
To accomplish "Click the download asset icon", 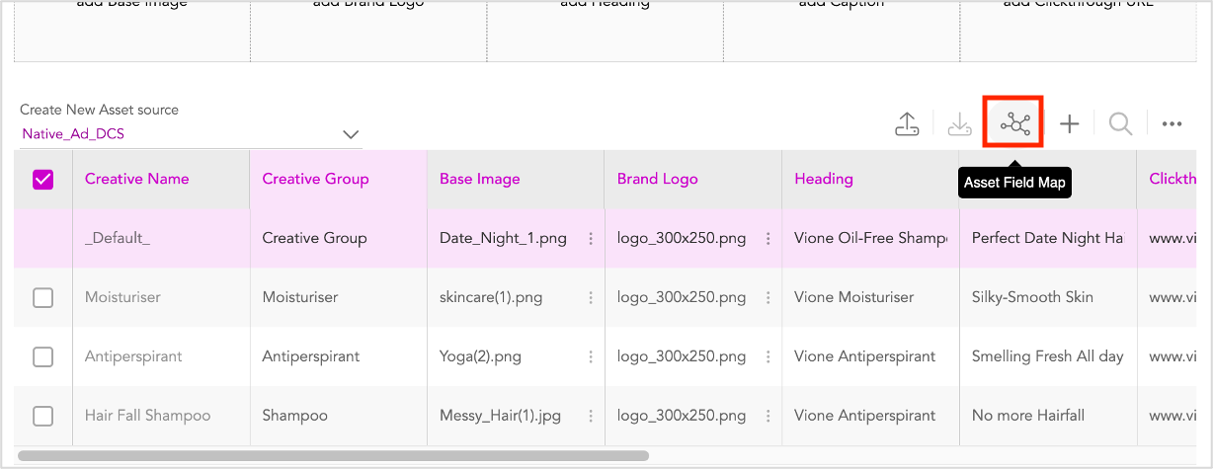I will (x=958, y=124).
